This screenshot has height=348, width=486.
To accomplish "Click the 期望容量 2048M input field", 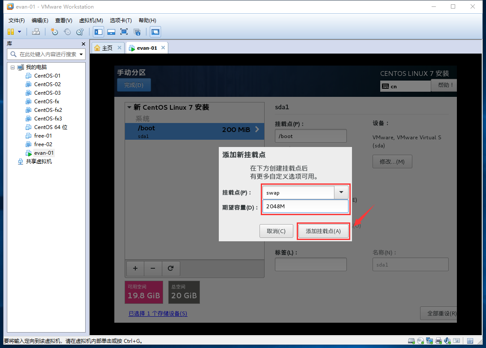I will click(x=305, y=206).
